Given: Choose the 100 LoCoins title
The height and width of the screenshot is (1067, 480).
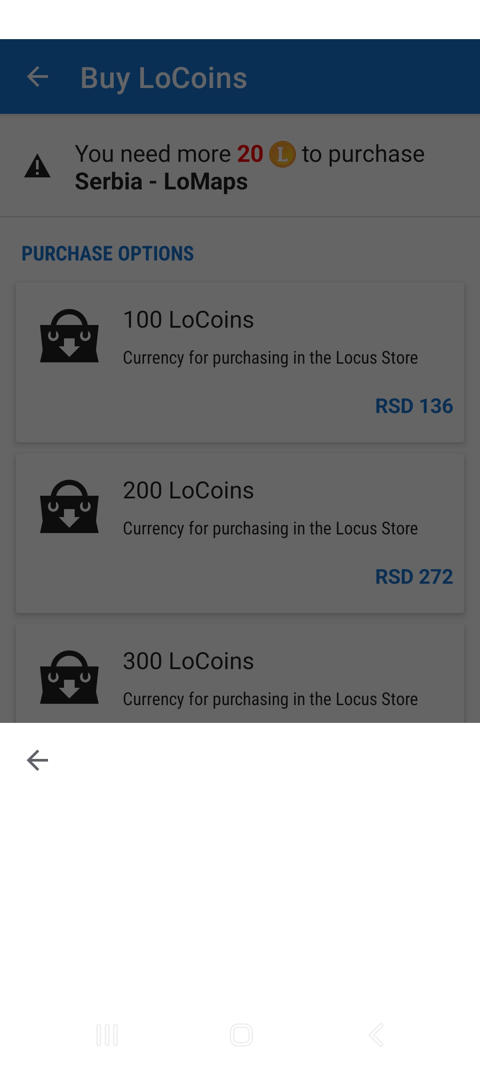Looking at the screenshot, I should [188, 320].
